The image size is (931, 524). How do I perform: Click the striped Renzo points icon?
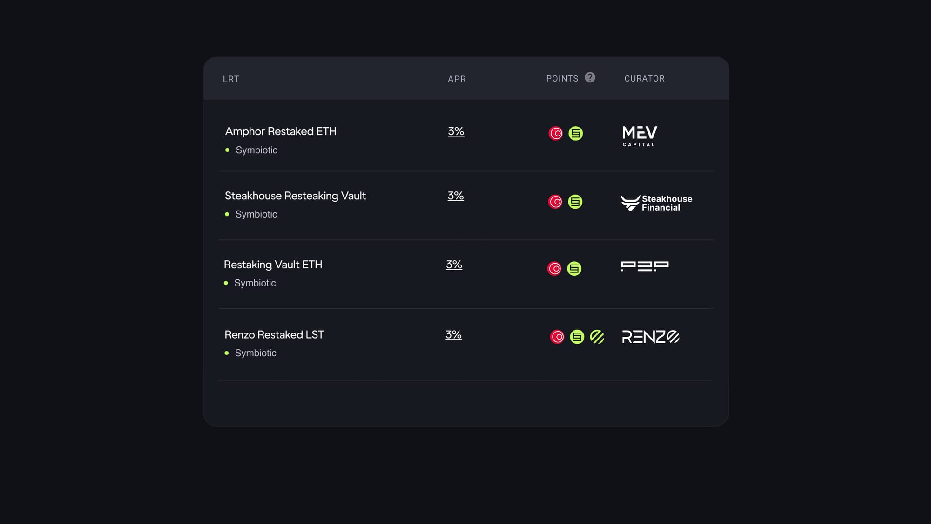pos(597,337)
